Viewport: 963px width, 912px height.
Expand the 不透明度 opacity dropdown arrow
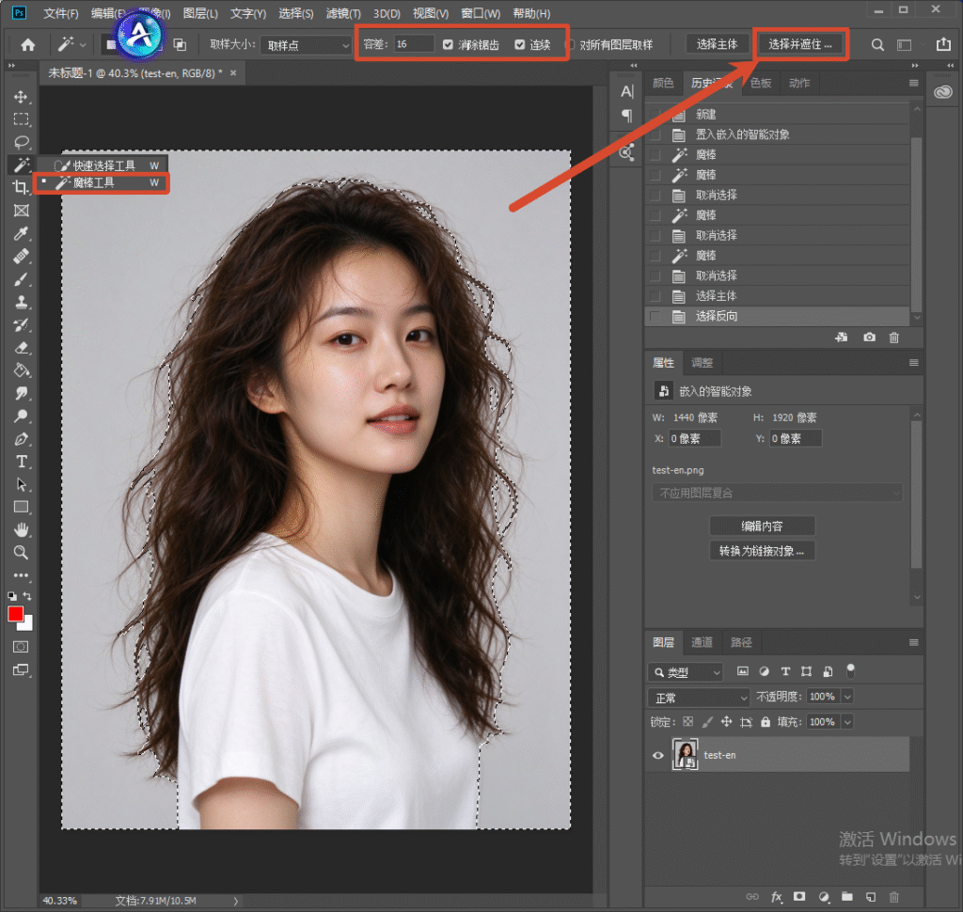tap(847, 697)
